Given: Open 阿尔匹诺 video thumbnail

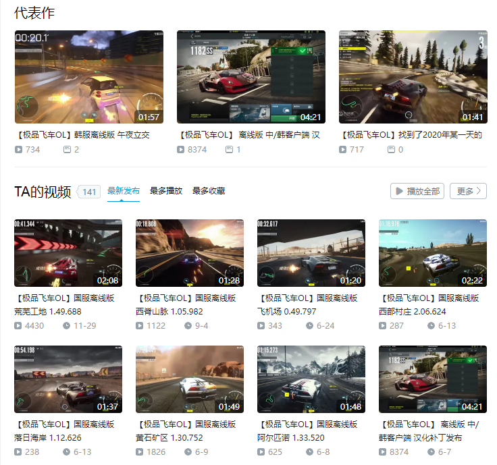Looking at the screenshot, I should point(311,379).
